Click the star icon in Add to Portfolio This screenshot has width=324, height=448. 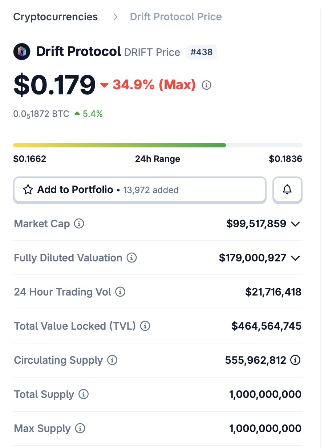28,190
